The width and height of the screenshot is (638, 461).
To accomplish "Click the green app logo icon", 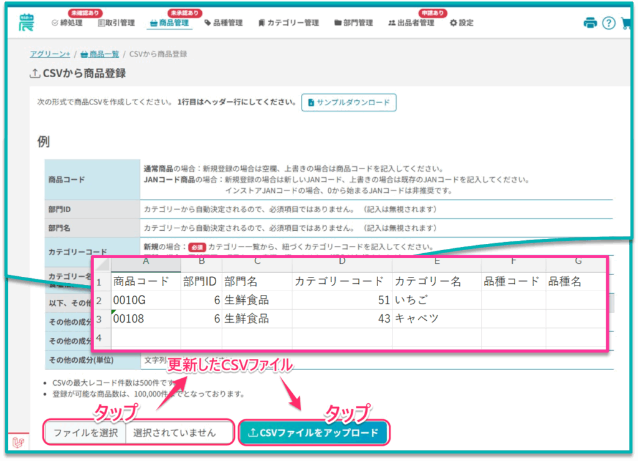I will pos(27,22).
